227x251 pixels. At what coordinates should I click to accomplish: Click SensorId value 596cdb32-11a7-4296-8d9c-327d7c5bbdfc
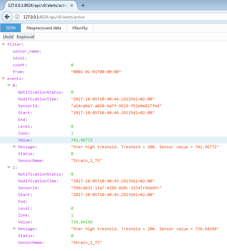coord(116,188)
